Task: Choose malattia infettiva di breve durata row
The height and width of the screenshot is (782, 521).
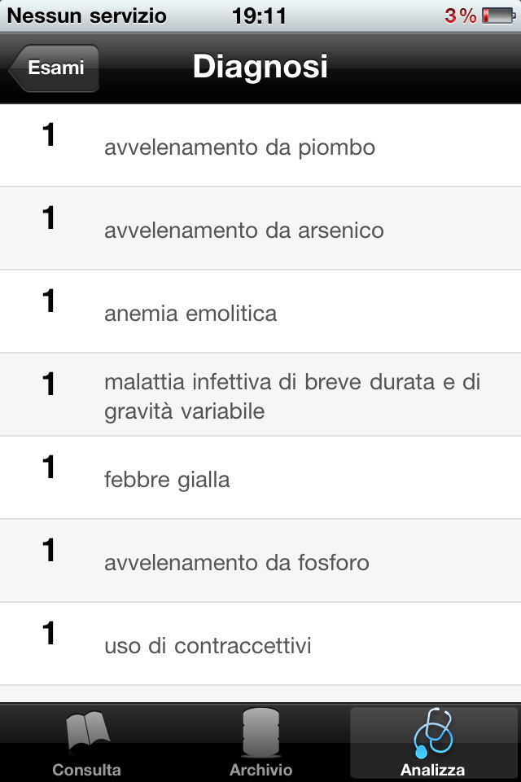Action: pyautogui.click(x=260, y=394)
